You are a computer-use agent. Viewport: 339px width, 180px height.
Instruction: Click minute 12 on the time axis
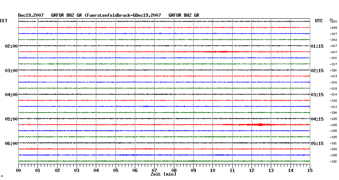(252, 170)
